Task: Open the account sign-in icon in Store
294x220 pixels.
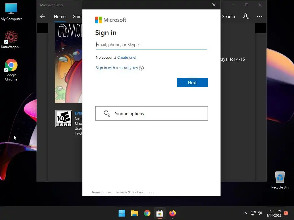Action: [246, 16]
